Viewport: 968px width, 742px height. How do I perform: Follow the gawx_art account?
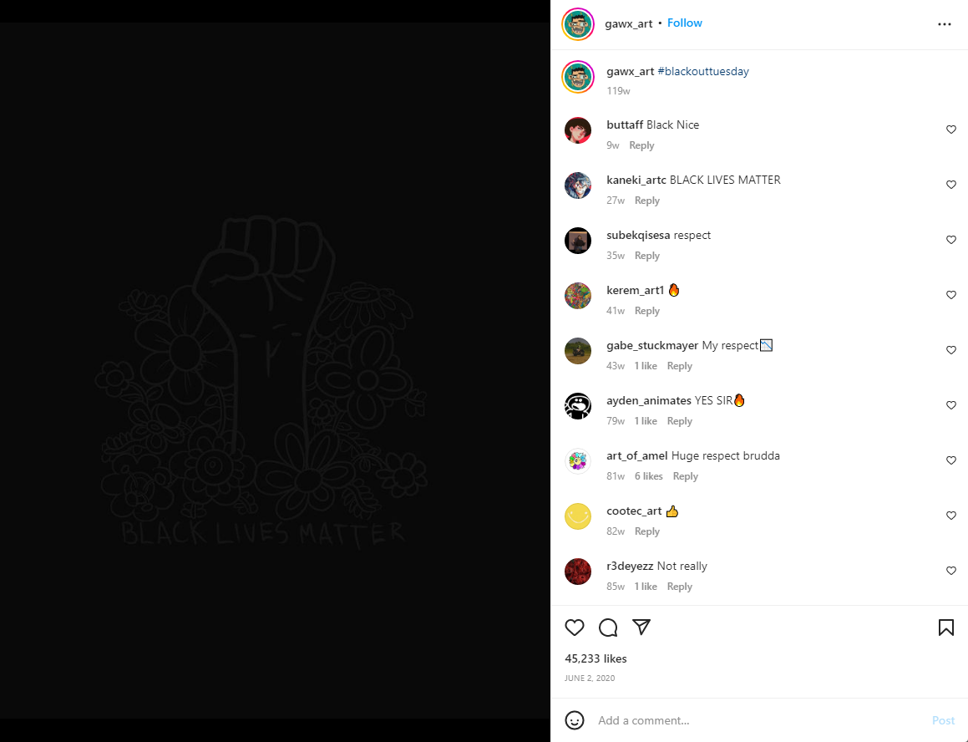(x=685, y=23)
